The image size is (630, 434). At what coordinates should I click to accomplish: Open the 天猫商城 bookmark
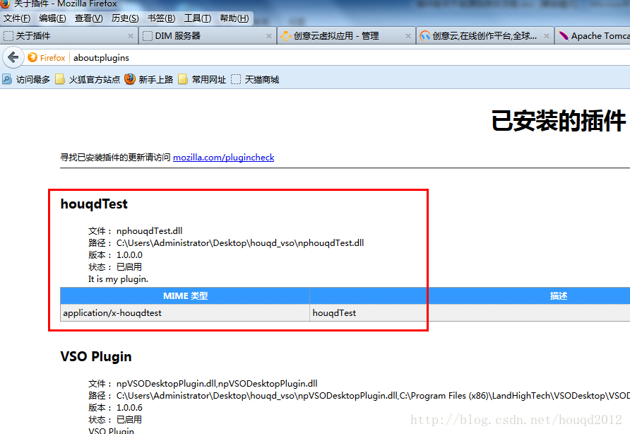click(255, 79)
